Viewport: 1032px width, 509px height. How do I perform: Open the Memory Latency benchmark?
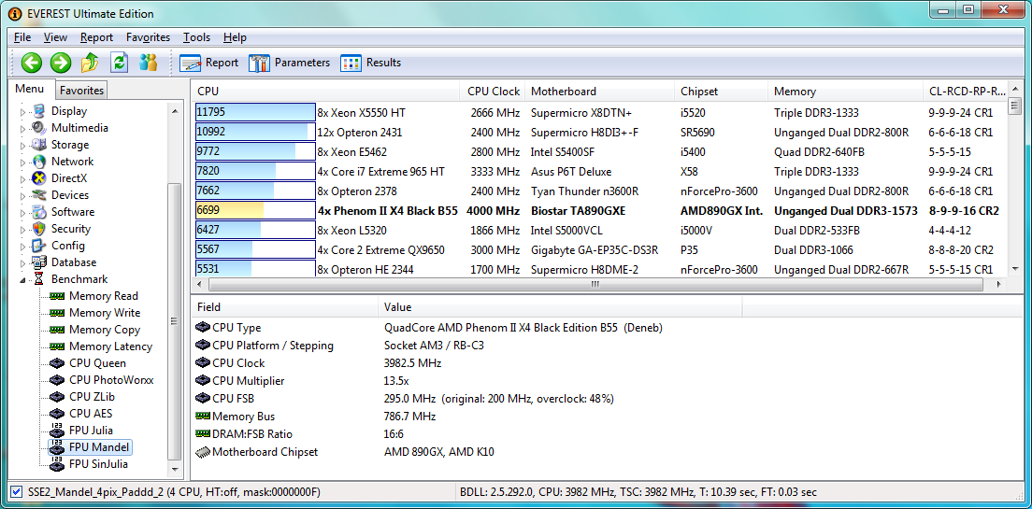point(110,346)
